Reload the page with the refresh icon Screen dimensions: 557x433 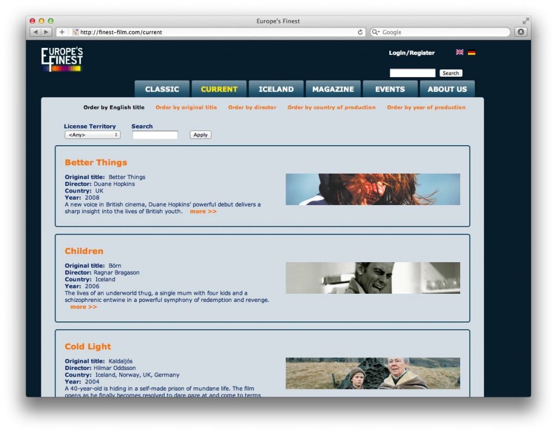[x=360, y=32]
